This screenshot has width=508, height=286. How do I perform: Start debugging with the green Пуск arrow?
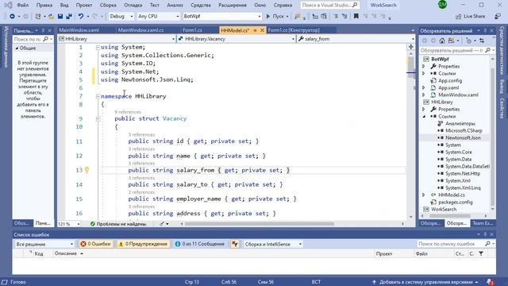(268, 16)
